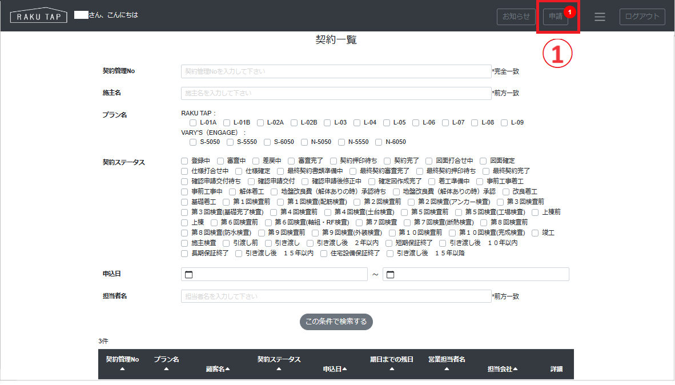Select the 図面確定 status checkbox
The width and height of the screenshot is (675, 385).
[483, 161]
